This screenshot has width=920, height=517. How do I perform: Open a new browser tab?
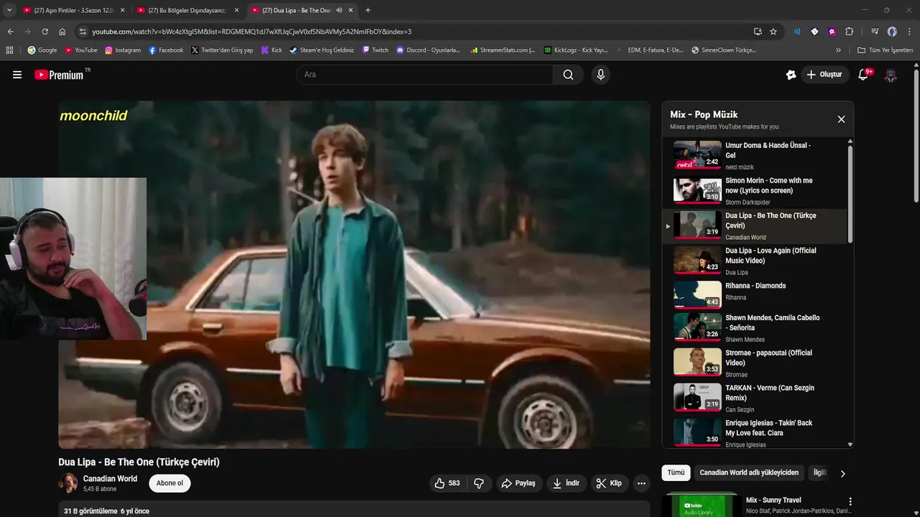point(368,10)
